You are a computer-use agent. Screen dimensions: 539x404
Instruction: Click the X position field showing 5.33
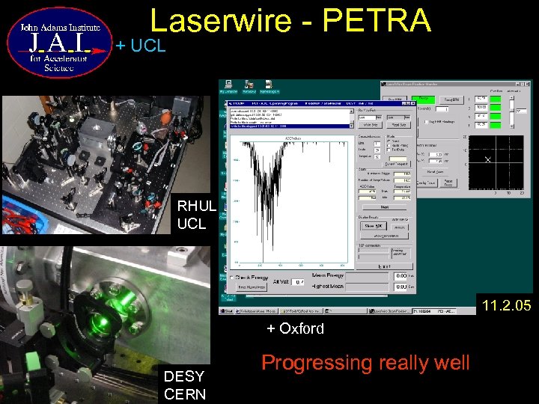pyautogui.click(x=436, y=155)
